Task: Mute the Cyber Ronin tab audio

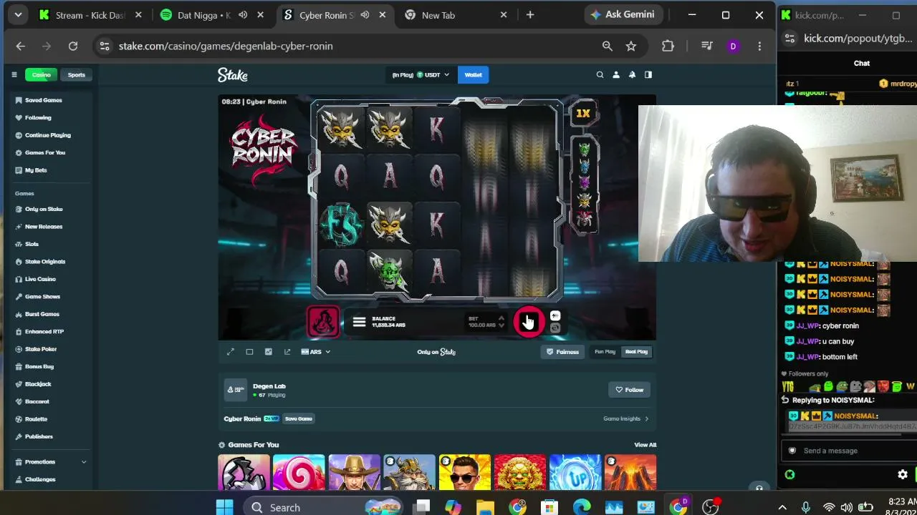Action: (x=365, y=15)
